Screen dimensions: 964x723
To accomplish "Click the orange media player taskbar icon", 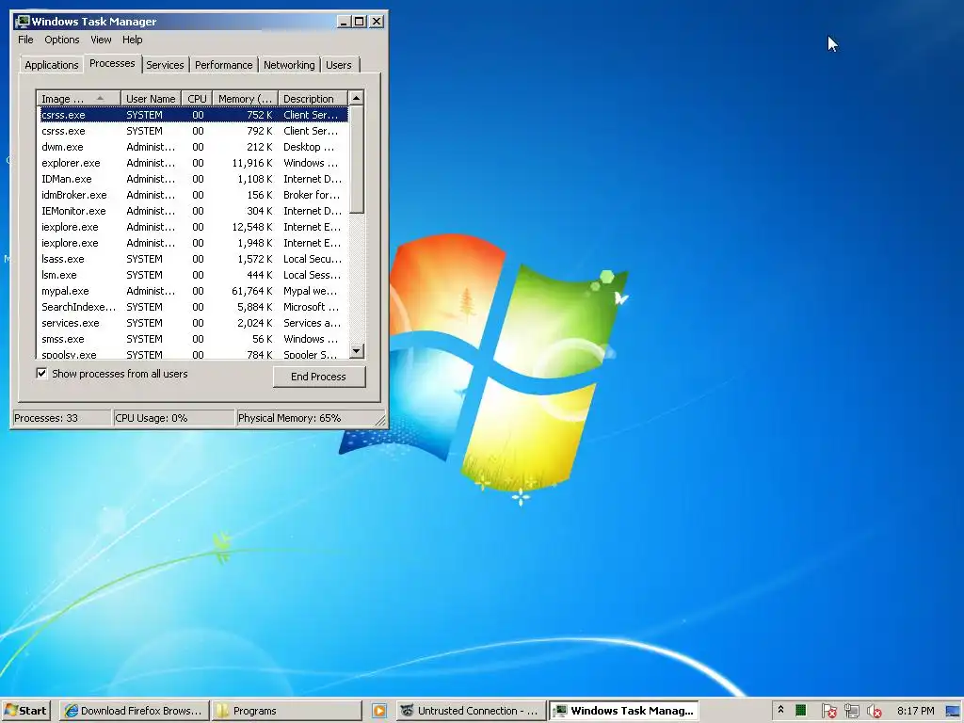I will (379, 711).
